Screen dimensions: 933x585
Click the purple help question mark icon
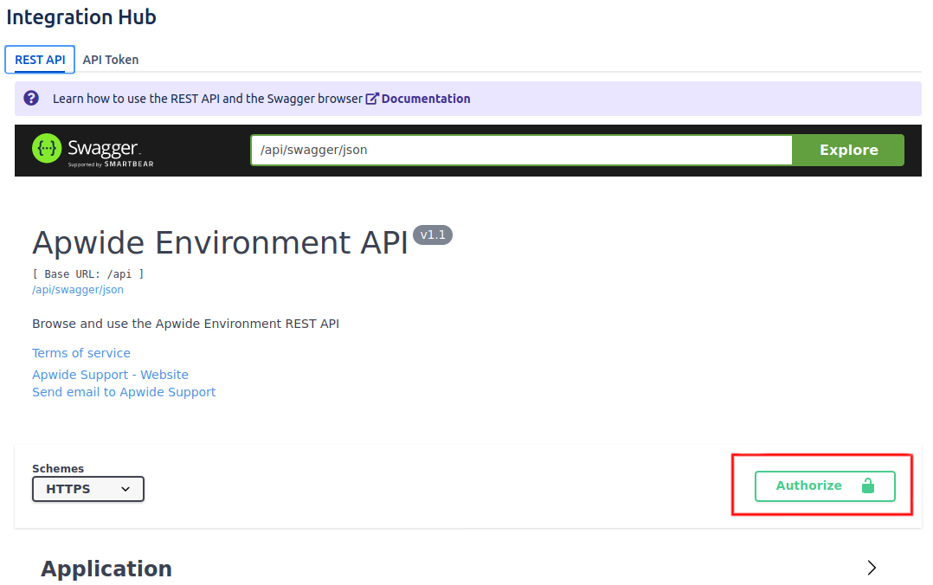pyautogui.click(x=31, y=98)
